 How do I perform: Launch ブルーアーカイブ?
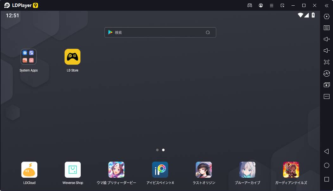247,169
